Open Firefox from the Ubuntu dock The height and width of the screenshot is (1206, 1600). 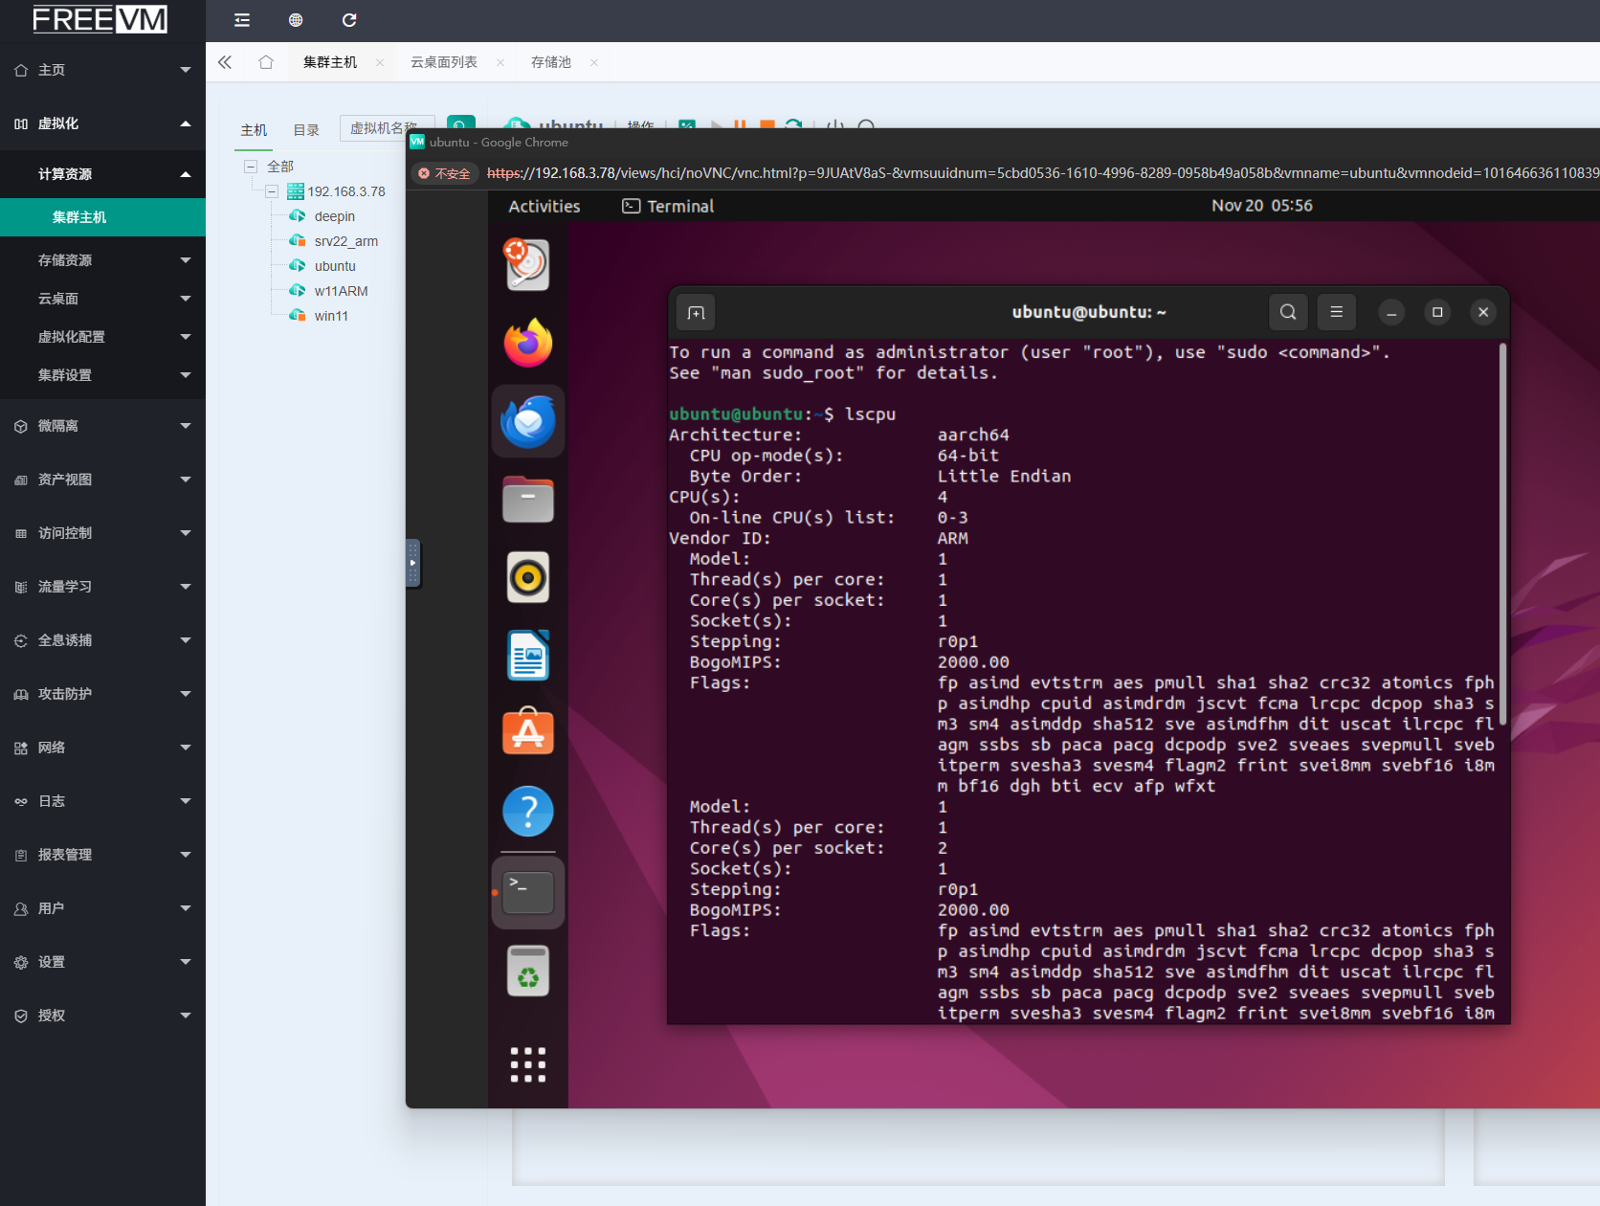click(528, 344)
